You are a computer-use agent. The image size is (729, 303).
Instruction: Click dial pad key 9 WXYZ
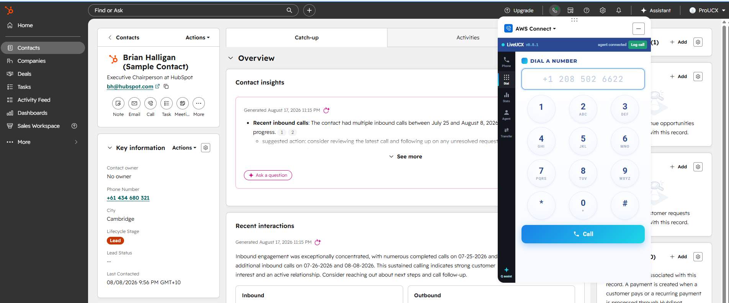(x=625, y=173)
